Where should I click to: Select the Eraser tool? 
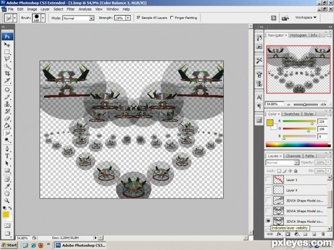[x=7, y=118]
